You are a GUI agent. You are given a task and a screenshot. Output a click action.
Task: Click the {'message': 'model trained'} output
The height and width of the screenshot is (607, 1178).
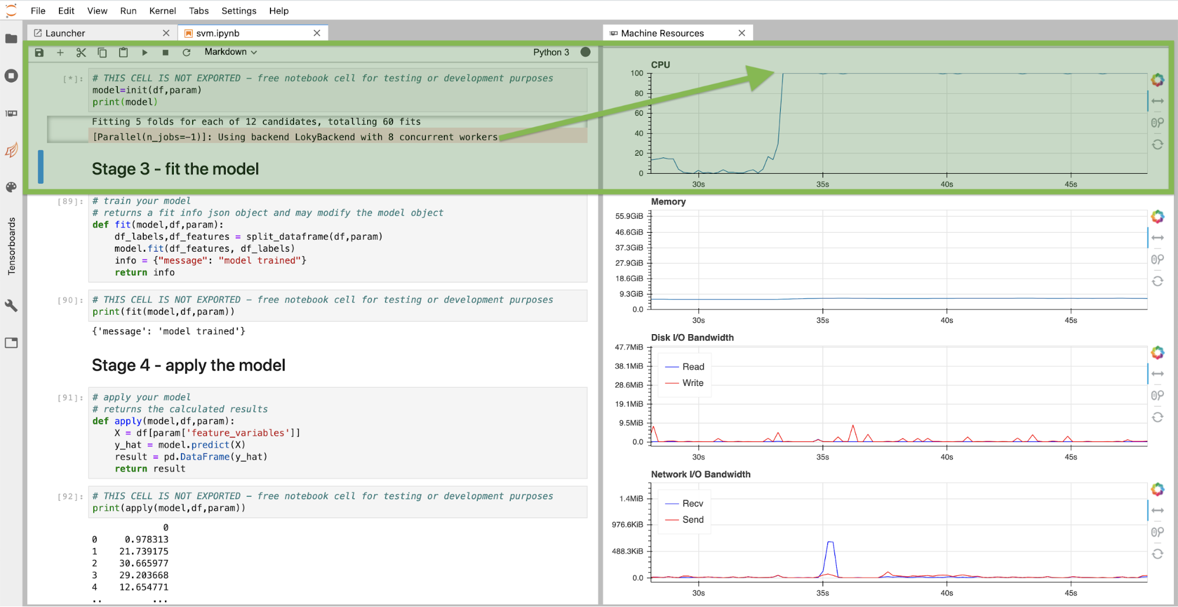(x=169, y=332)
